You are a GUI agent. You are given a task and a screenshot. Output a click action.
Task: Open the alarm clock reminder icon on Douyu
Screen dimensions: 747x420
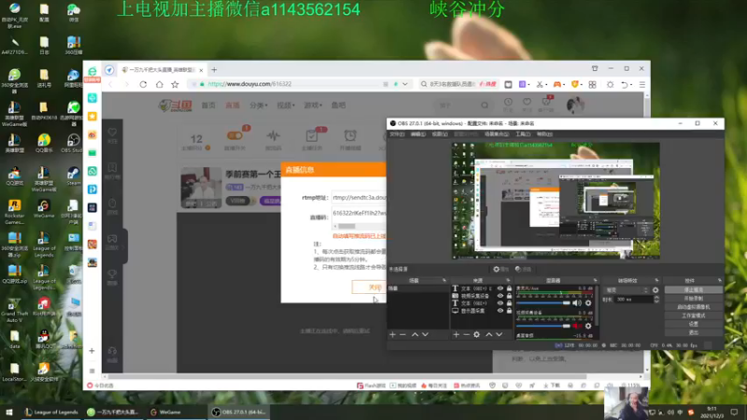click(x=350, y=135)
